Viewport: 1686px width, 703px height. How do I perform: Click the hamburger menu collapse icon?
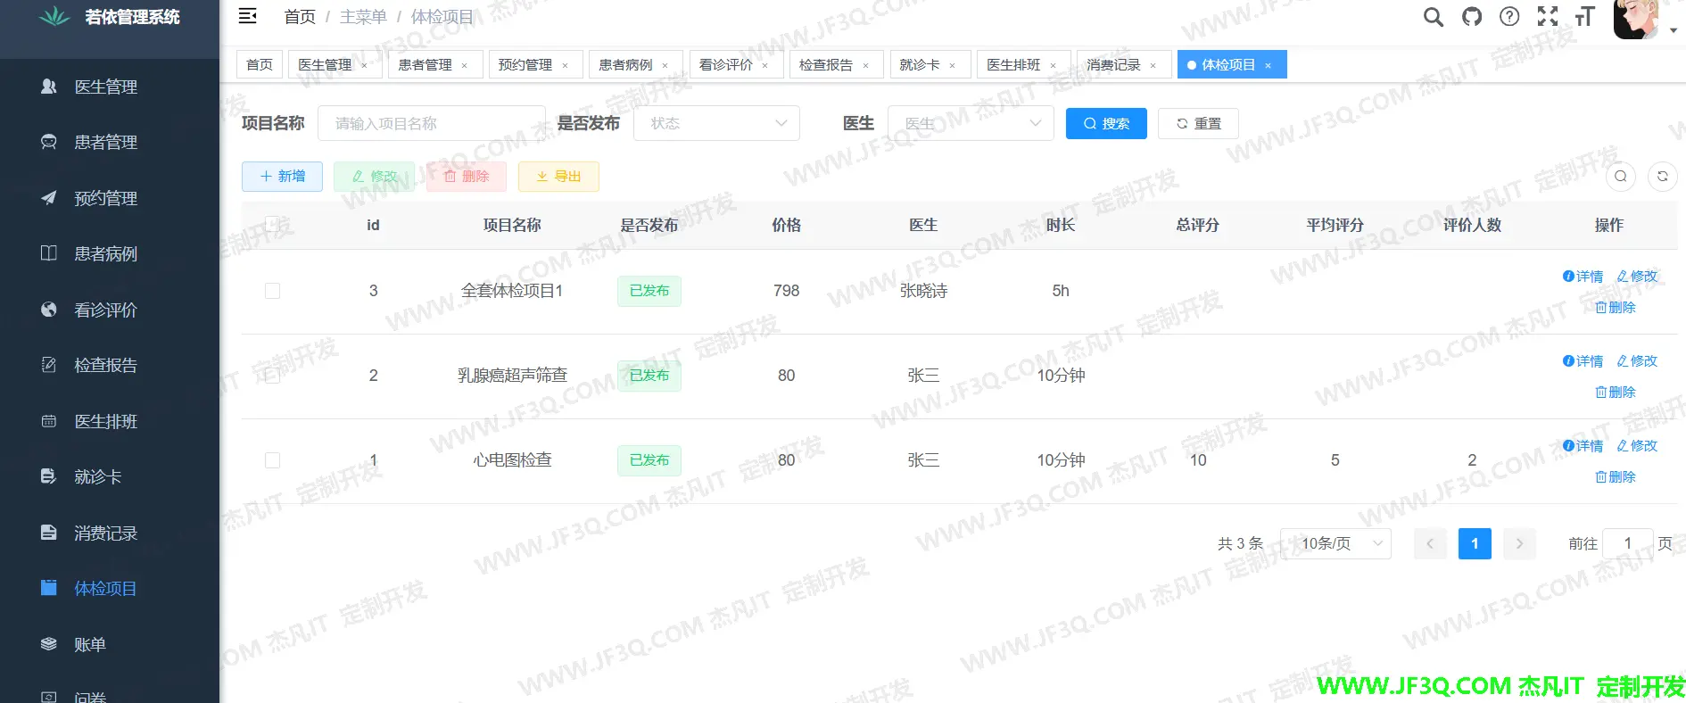pos(248,16)
